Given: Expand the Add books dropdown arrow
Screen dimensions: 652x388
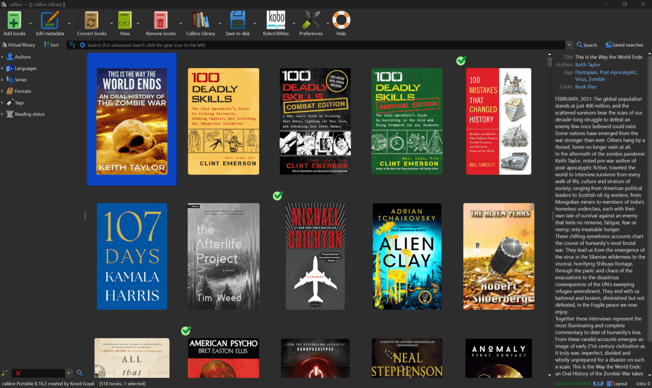Looking at the screenshot, I should [x=31, y=23].
